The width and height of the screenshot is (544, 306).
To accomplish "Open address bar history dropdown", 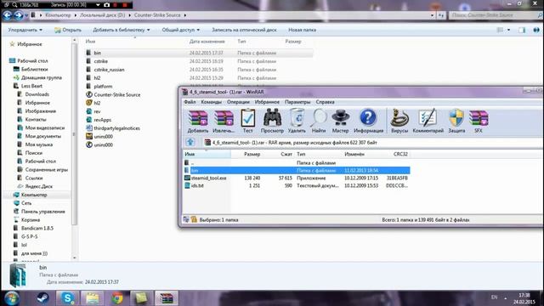I will (x=432, y=15).
